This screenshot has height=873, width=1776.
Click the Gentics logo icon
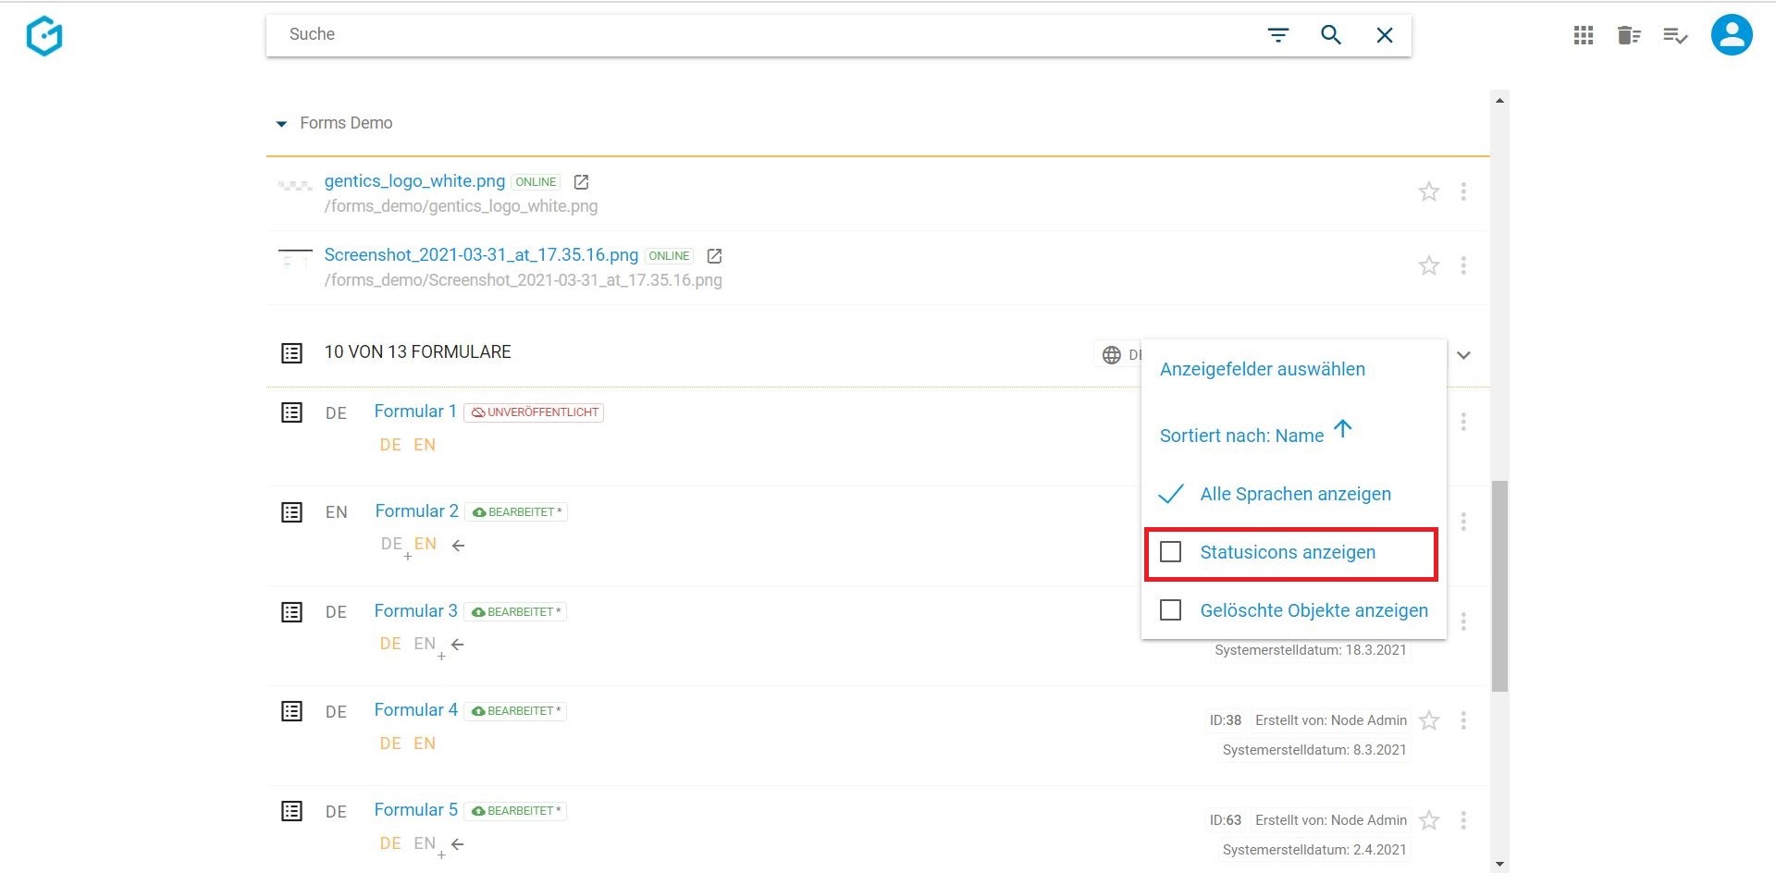[x=44, y=36]
